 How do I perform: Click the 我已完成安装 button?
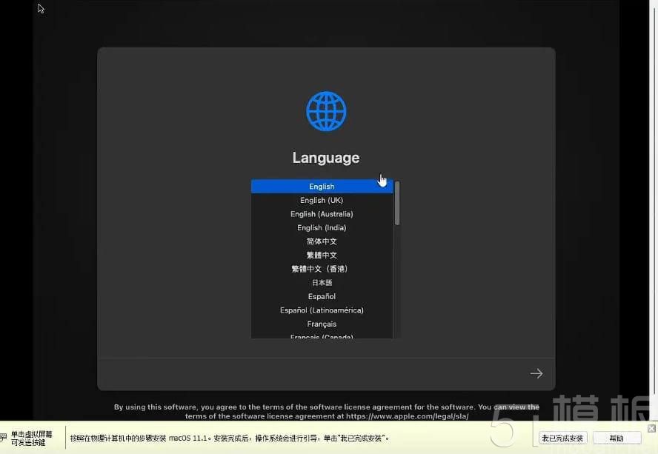[x=562, y=437]
